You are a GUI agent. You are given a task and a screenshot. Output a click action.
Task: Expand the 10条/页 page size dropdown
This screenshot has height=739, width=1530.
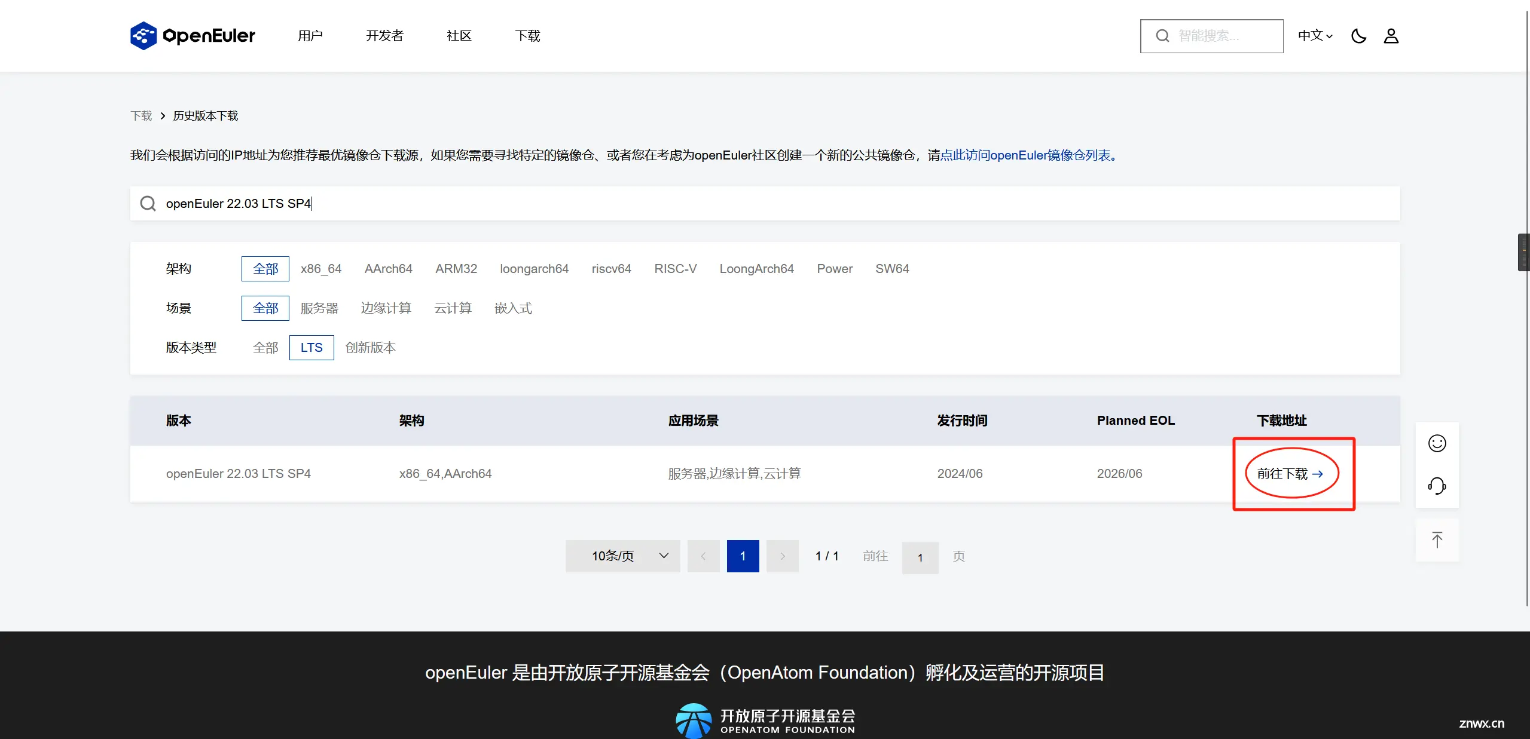click(622, 556)
